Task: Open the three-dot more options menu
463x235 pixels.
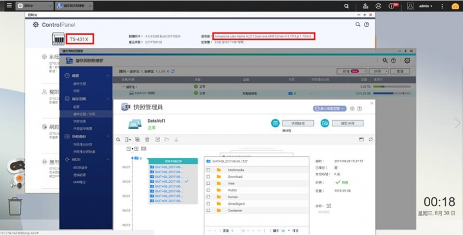Action: coord(442,6)
